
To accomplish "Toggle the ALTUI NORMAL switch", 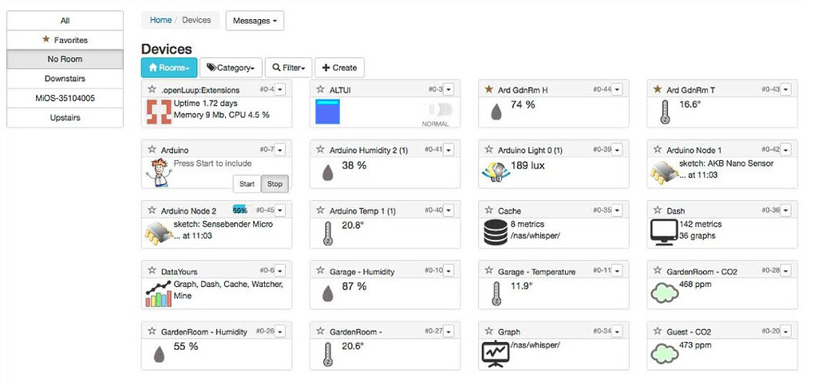I will (441, 111).
